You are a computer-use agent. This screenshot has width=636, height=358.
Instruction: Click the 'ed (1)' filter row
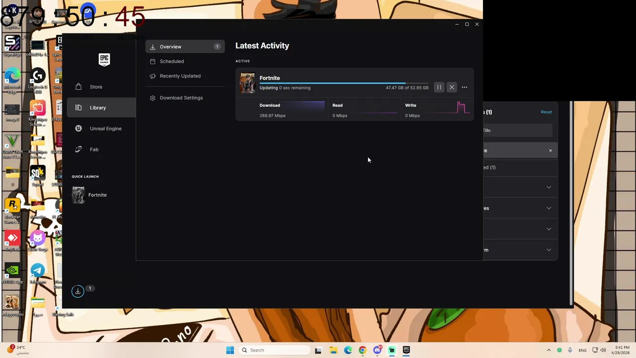(520, 168)
